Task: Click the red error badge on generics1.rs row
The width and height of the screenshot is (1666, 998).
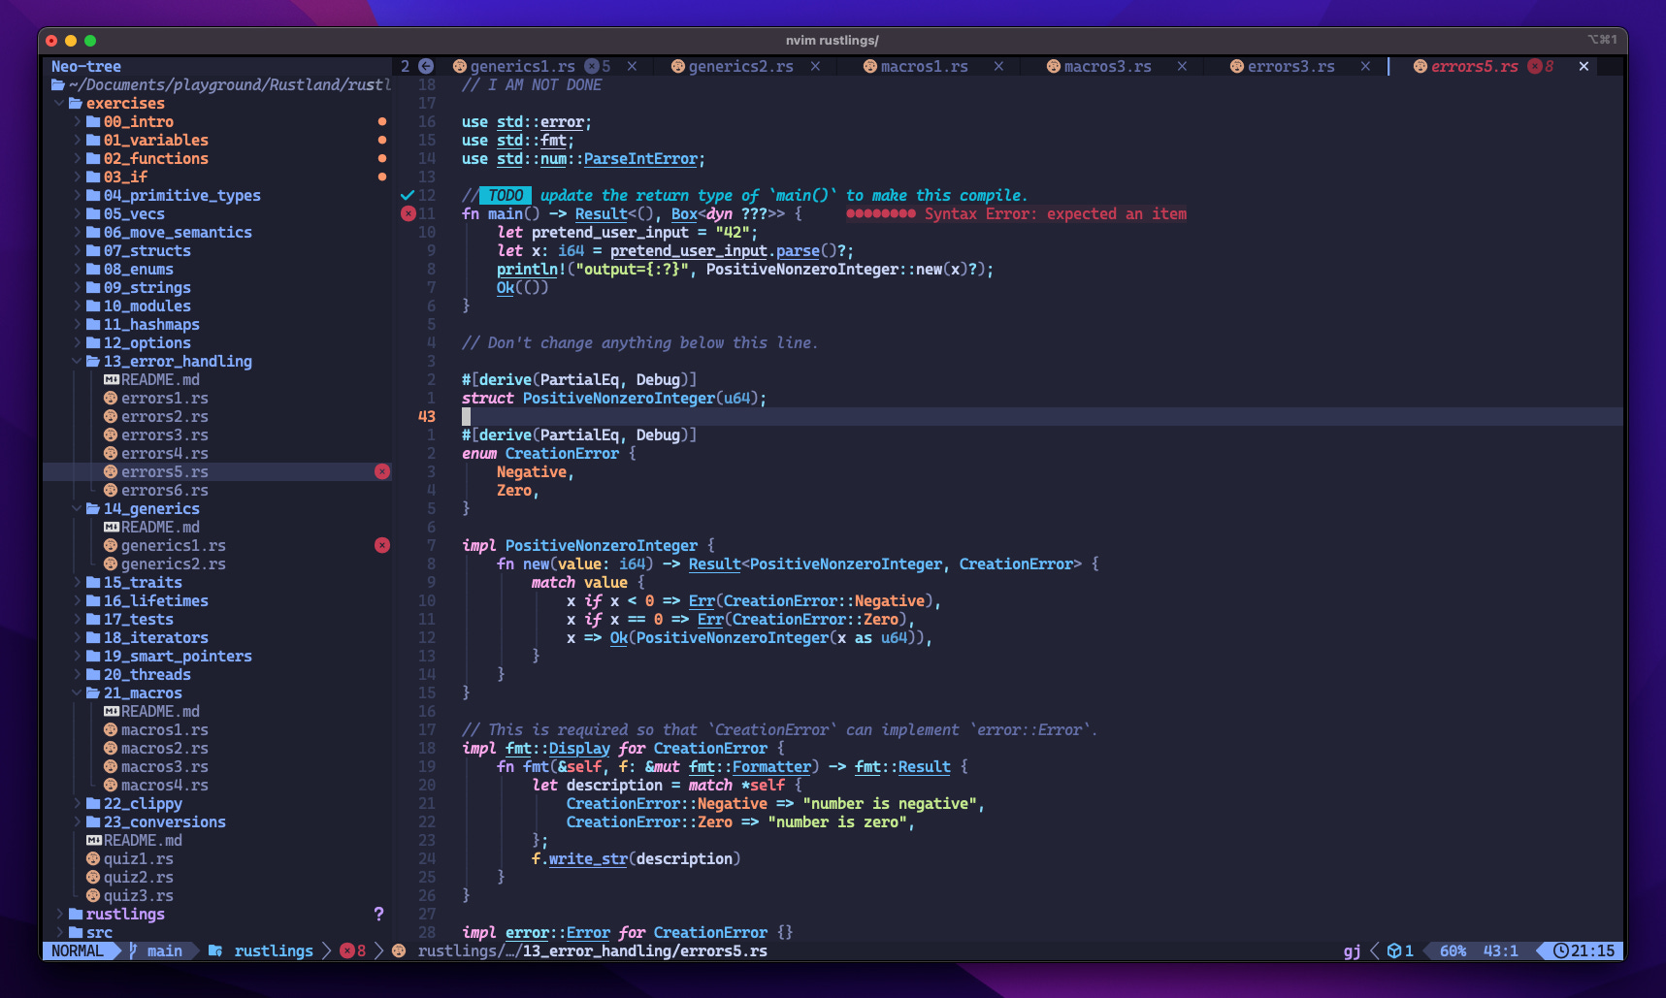Action: [x=382, y=545]
